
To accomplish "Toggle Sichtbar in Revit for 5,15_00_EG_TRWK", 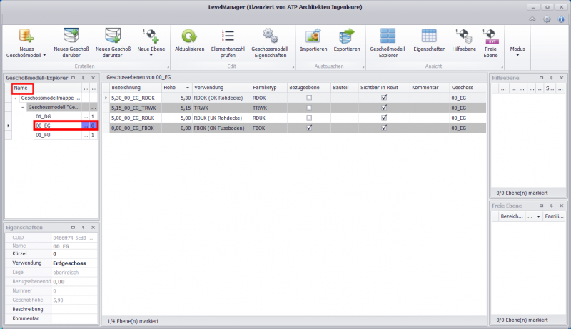I will pos(384,108).
